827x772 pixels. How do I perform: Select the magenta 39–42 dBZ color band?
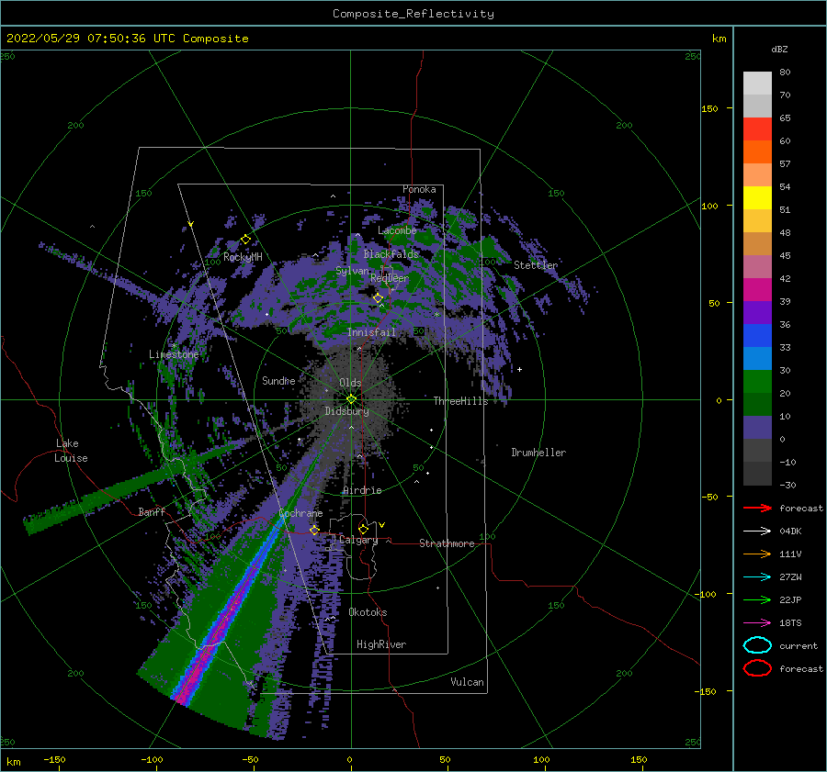(x=757, y=290)
